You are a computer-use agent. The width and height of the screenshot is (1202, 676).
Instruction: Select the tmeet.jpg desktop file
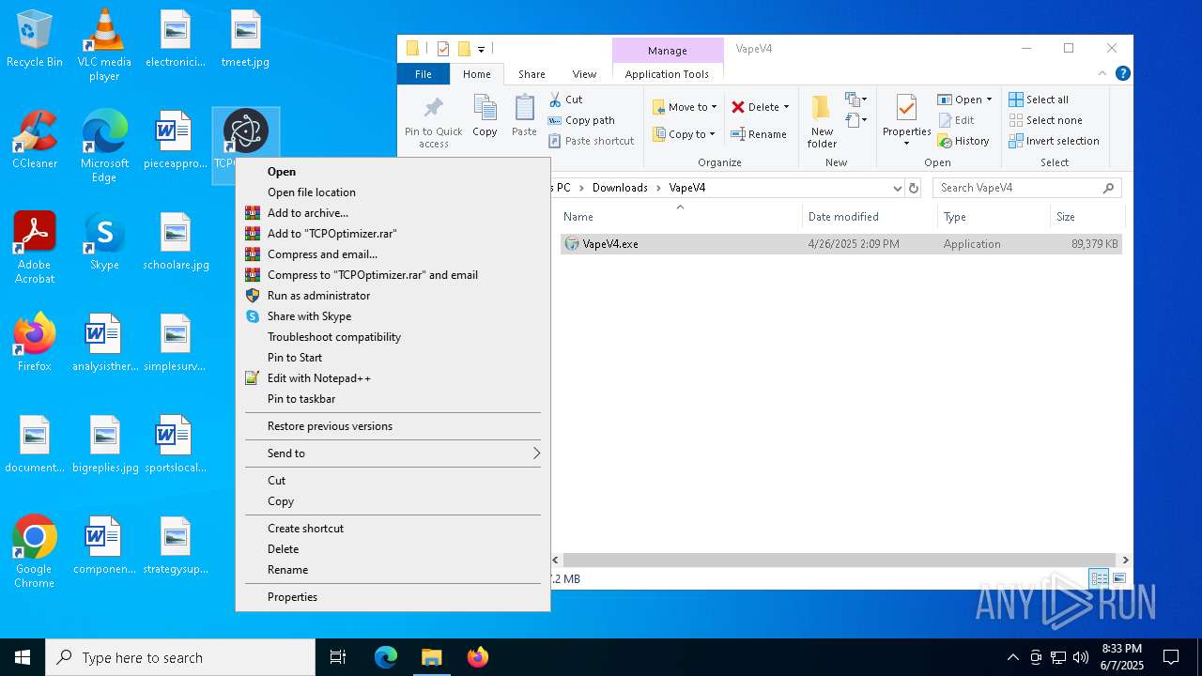(245, 38)
